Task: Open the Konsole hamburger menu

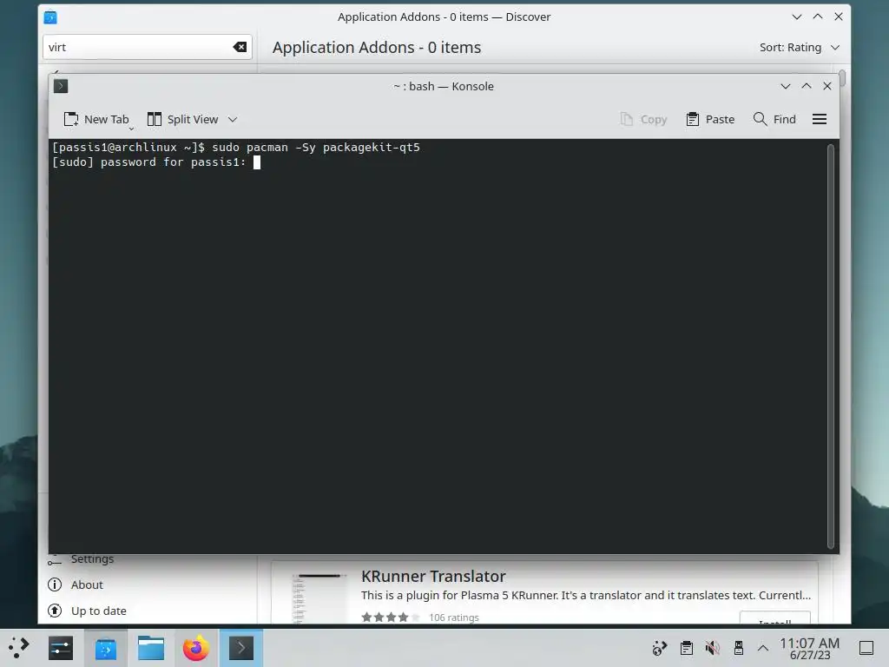Action: click(x=820, y=119)
